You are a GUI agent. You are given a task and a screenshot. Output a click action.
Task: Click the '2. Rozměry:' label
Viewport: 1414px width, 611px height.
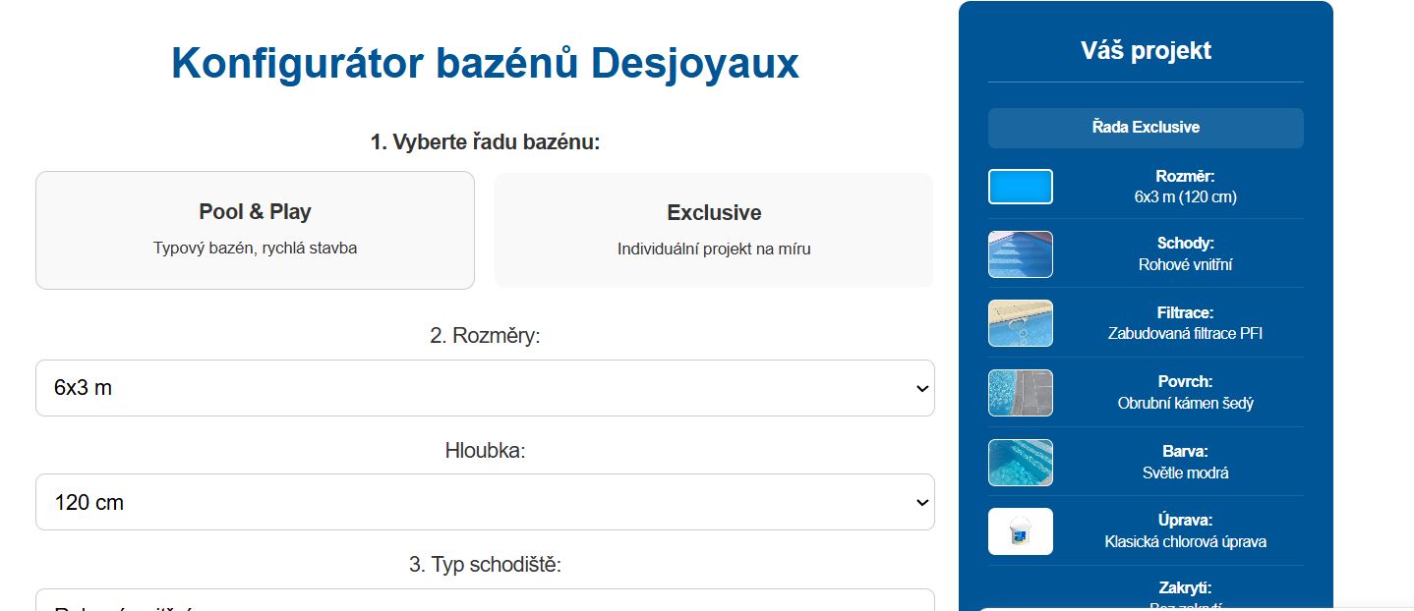pos(485,336)
